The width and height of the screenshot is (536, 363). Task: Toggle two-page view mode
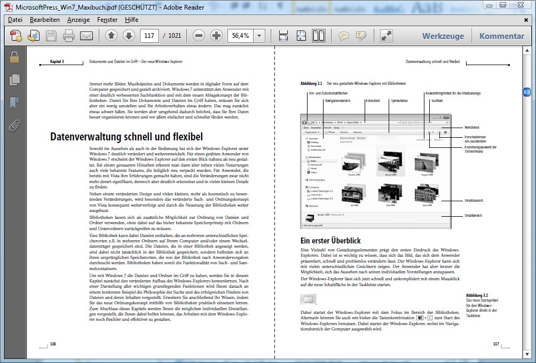pos(319,36)
